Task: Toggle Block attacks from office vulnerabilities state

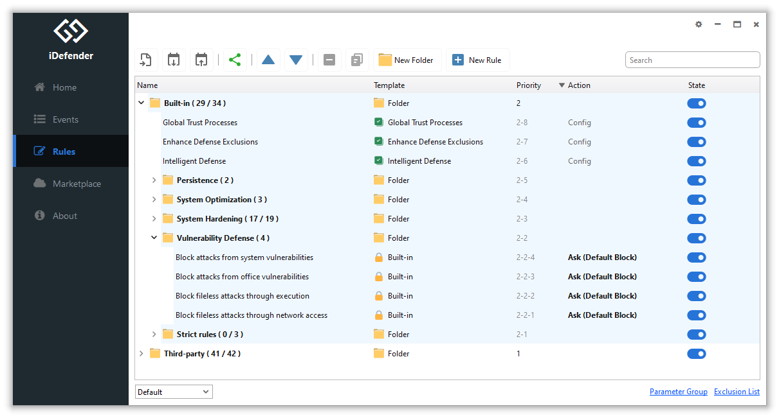Action: [x=696, y=277]
